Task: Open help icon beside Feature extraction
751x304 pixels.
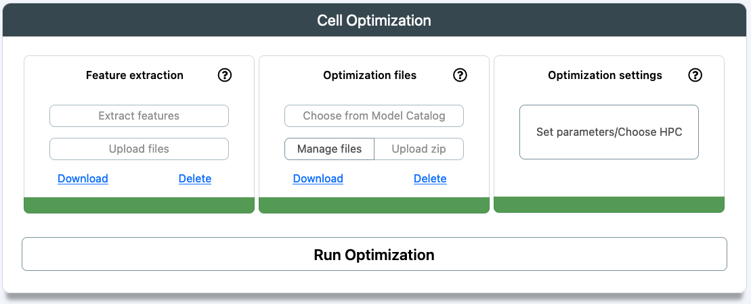Action: [225, 75]
